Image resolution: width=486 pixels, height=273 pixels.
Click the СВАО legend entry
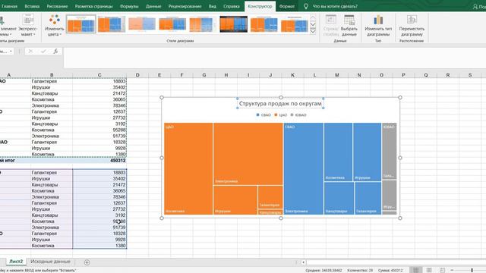point(264,115)
